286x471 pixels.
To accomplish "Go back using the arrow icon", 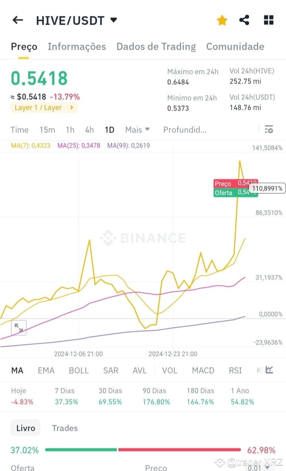I will [18, 20].
